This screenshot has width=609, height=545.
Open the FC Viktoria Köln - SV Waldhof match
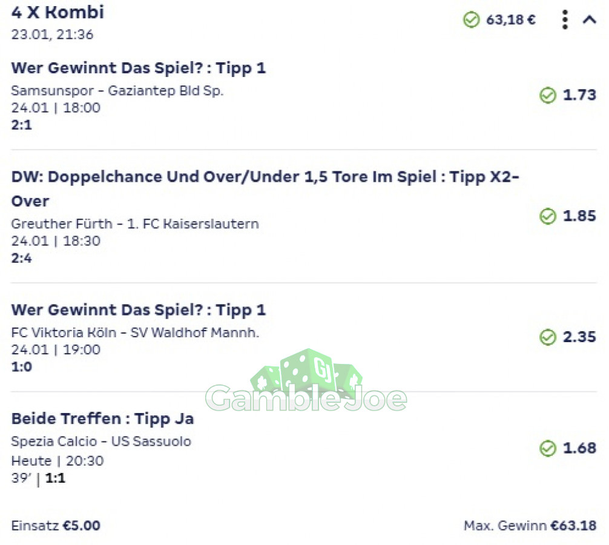pyautogui.click(x=135, y=332)
